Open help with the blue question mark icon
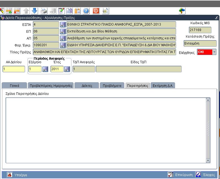This screenshot has height=179, width=220. [x=86, y=11]
